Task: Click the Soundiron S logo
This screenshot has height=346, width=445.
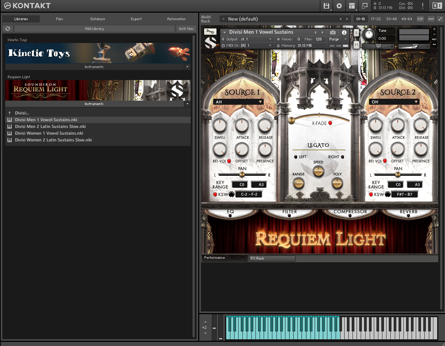Action: coord(211,43)
